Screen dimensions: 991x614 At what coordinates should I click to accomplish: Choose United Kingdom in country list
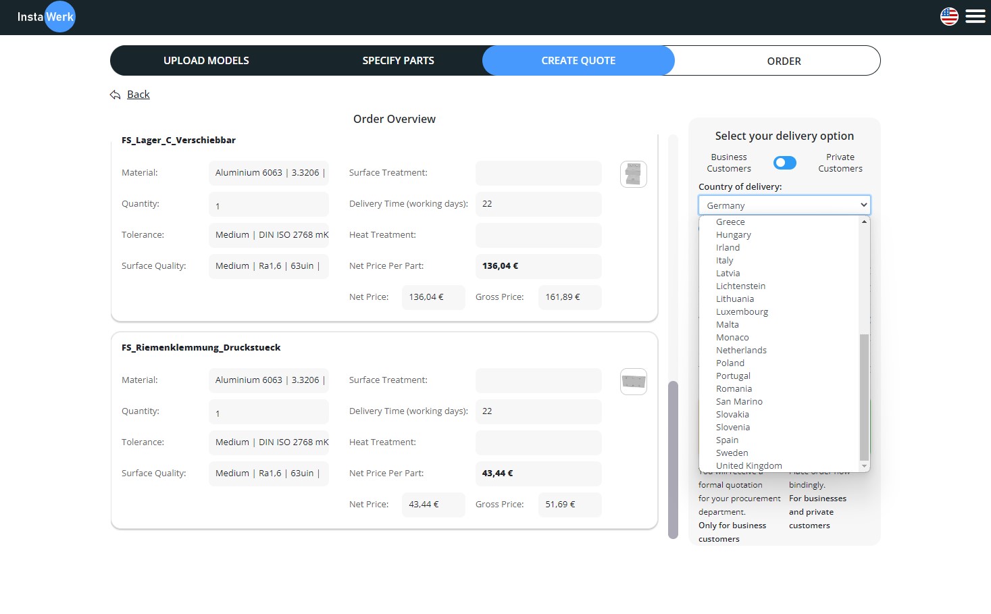[x=748, y=465]
